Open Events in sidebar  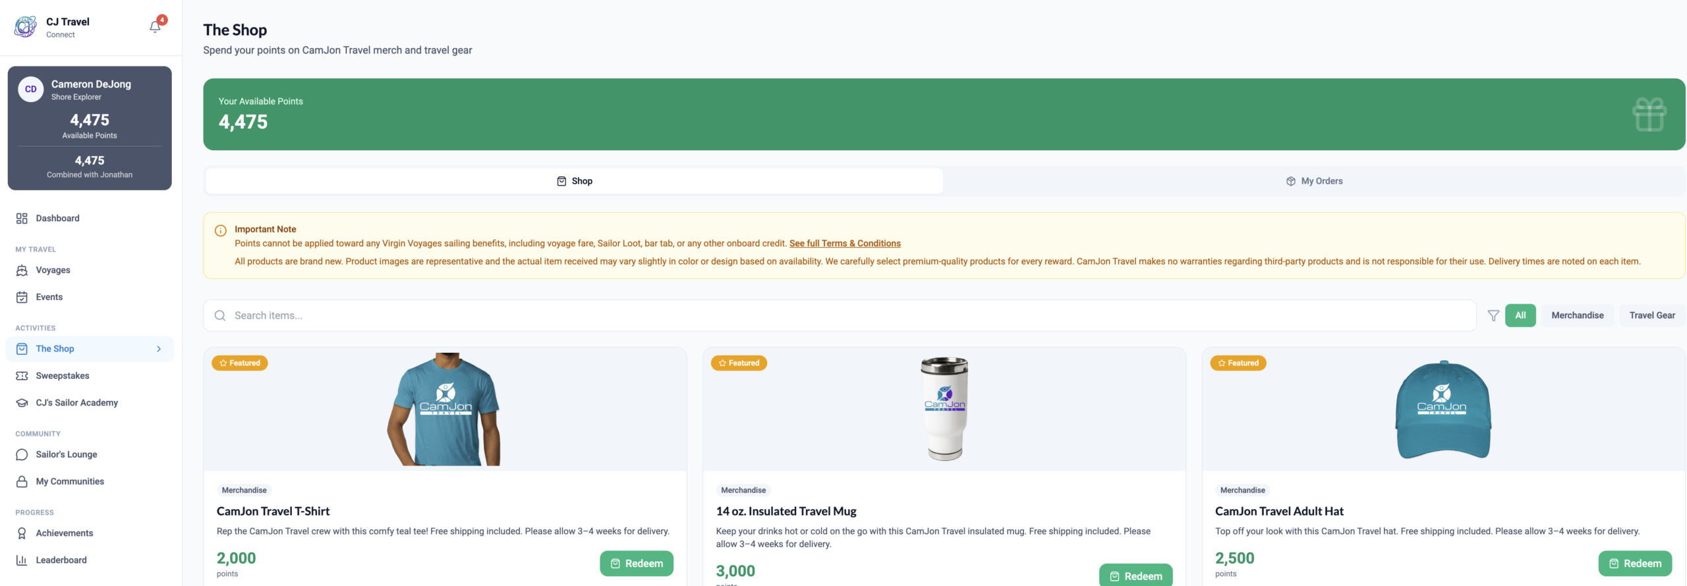point(90,298)
